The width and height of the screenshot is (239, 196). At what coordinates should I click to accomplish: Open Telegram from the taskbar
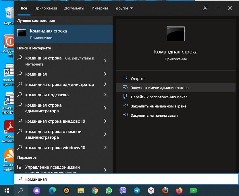point(137,191)
